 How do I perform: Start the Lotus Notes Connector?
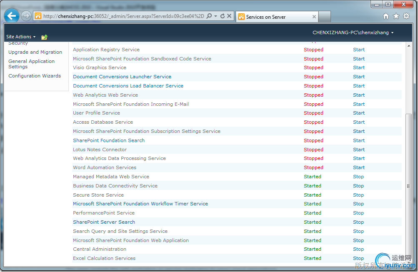359,150
